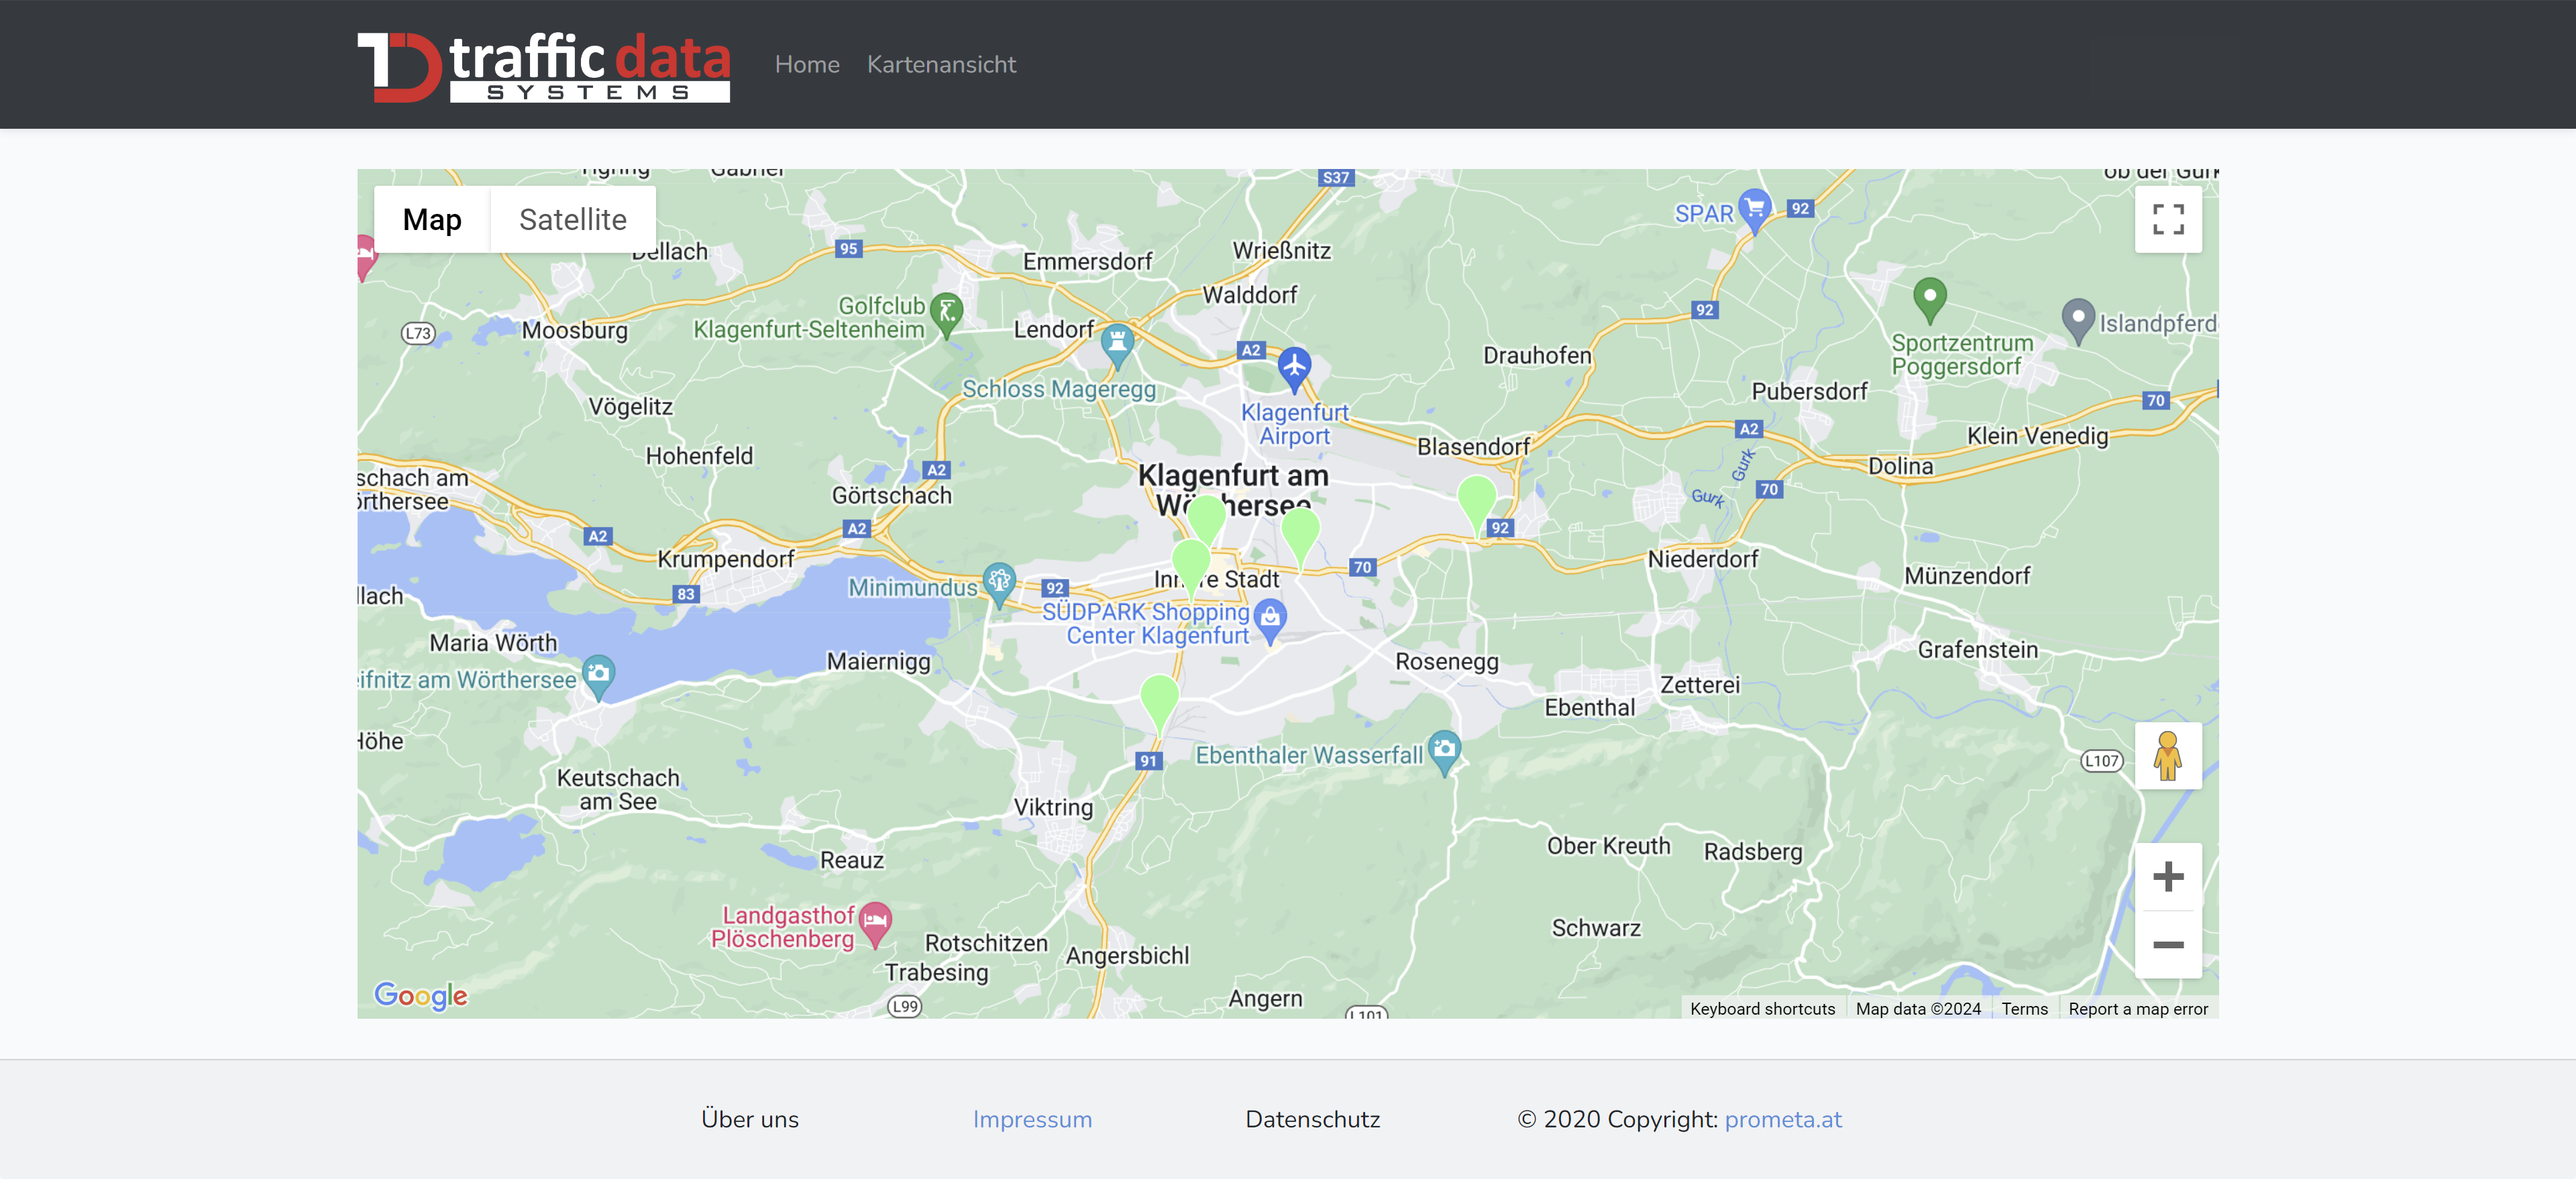The image size is (2576, 1179).
Task: Click the Minimundus attraction marker icon
Action: click(x=999, y=581)
